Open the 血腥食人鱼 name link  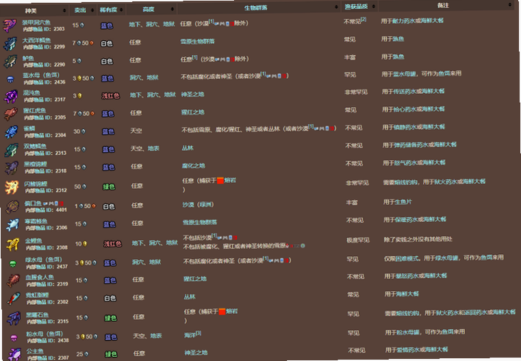40,277
